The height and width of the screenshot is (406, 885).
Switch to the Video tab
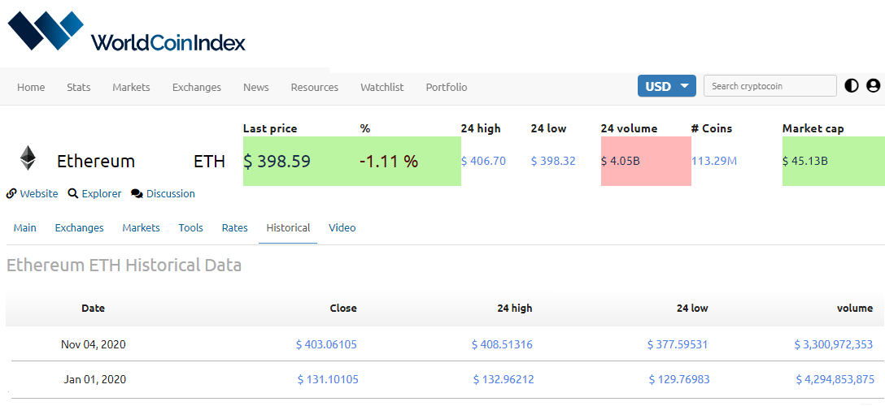coord(342,228)
